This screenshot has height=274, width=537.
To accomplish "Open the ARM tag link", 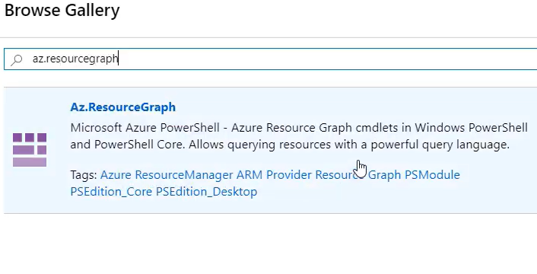I will [x=249, y=175].
